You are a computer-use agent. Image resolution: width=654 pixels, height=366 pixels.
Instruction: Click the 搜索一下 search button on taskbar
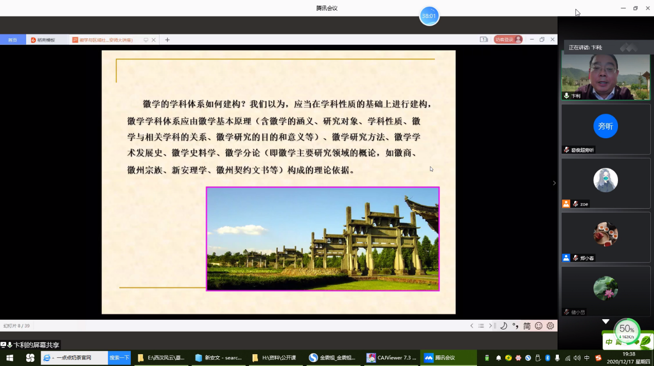(x=119, y=358)
